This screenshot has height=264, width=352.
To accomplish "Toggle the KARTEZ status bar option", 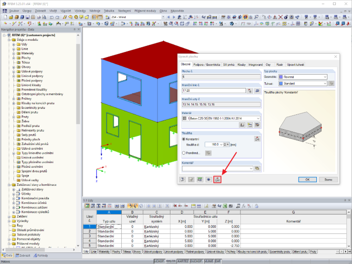I will pyautogui.click(x=183, y=261).
